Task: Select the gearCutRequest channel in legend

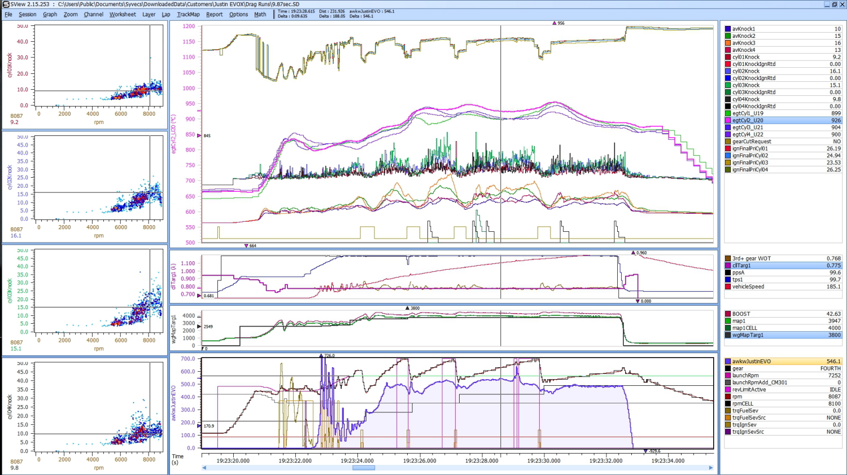Action: [x=752, y=142]
